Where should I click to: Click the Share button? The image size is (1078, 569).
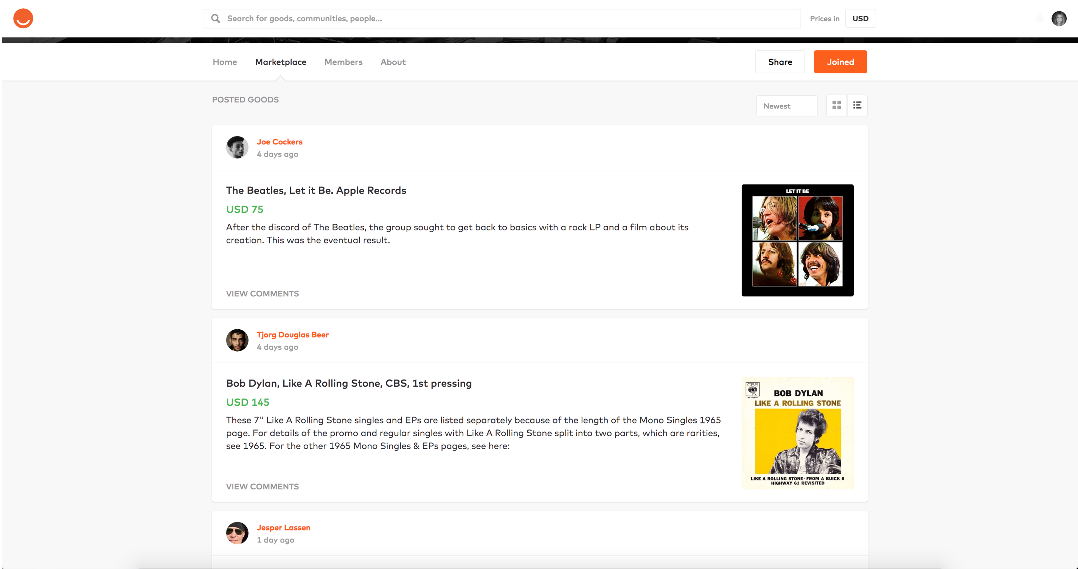780,62
